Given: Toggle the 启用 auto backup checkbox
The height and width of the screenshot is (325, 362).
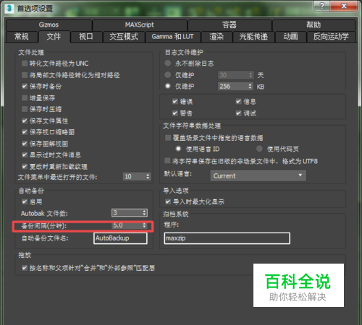Looking at the screenshot, I should (x=25, y=201).
